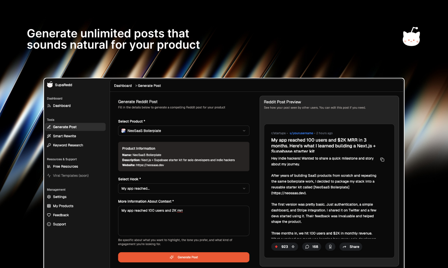Open Smart Rewrite tool
The height and width of the screenshot is (268, 448).
pos(64,136)
